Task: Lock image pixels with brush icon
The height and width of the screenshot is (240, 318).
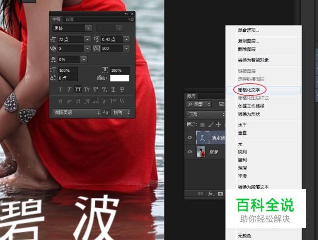Action: pyautogui.click(x=211, y=125)
